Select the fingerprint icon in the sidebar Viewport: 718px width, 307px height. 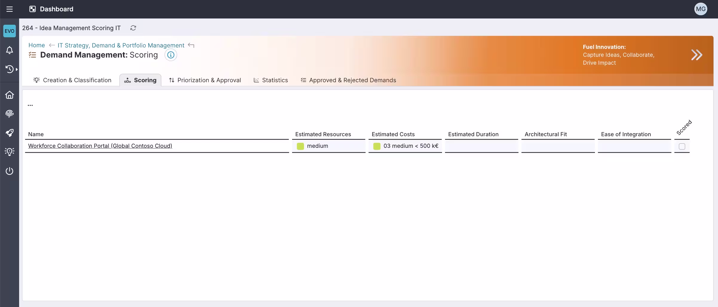10,114
